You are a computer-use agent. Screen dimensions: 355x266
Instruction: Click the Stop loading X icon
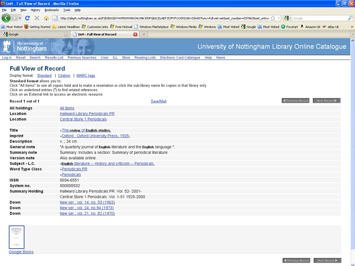(37, 18)
